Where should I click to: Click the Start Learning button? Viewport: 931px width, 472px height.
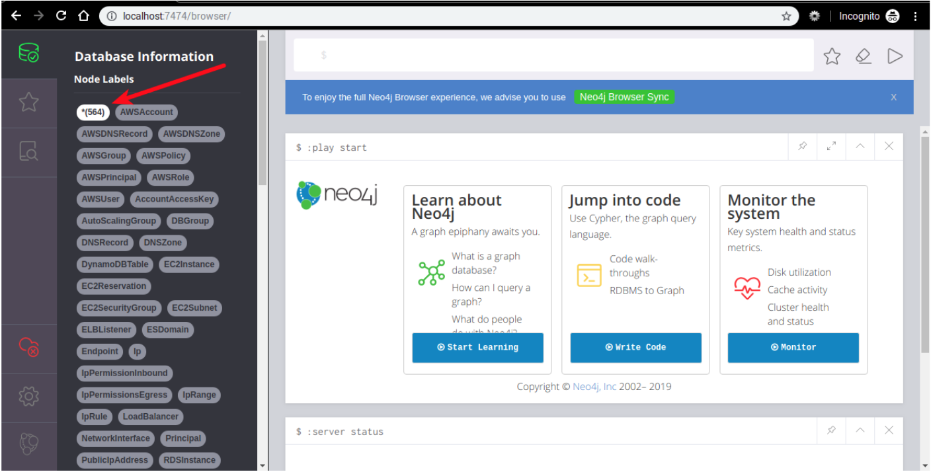(x=477, y=347)
